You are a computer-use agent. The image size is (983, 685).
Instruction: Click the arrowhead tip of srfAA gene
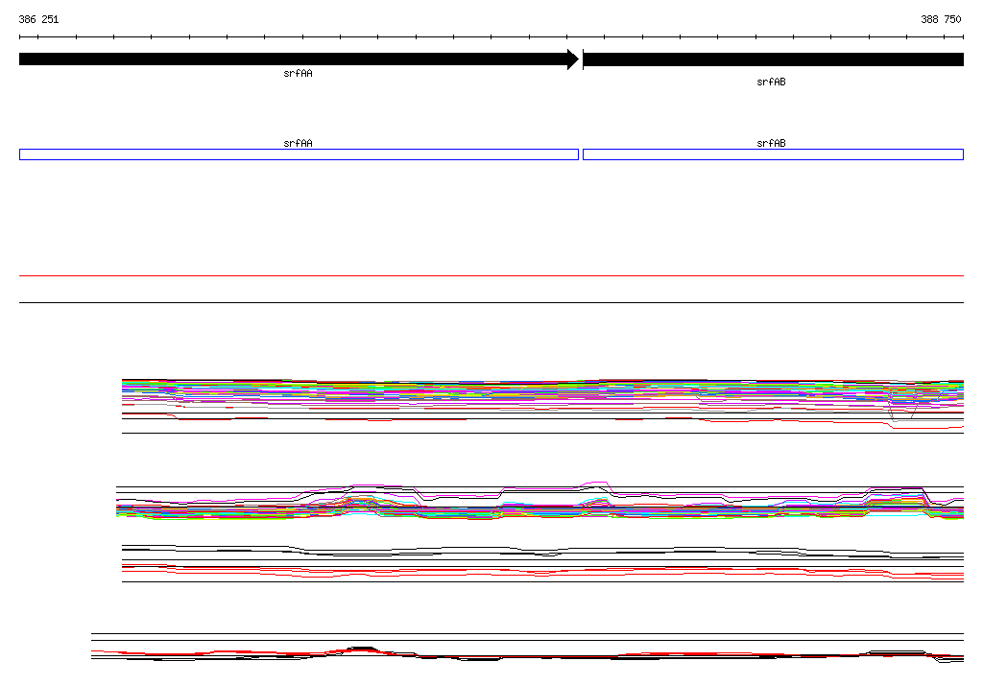[577, 59]
